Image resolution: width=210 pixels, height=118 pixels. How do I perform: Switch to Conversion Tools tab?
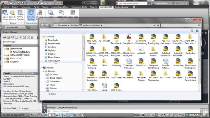pyautogui.click(x=79, y=7)
